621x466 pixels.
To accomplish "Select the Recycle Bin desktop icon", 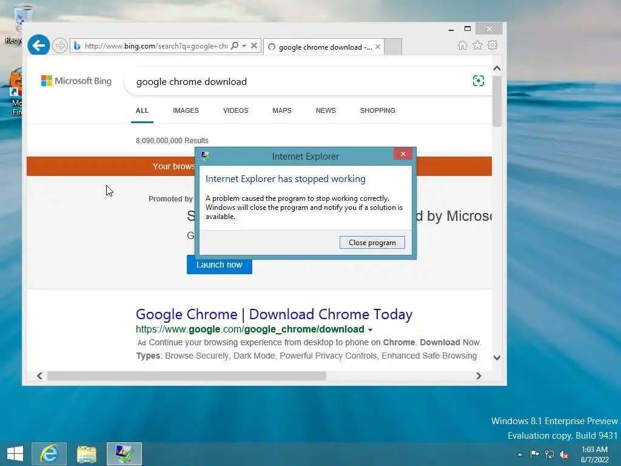I will (x=14, y=24).
